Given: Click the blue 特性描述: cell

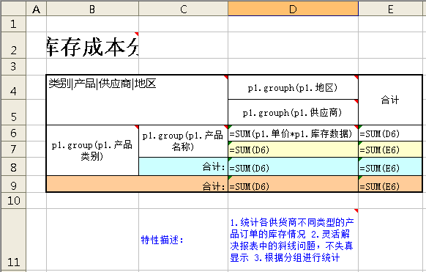Looking at the screenshot, I should pos(184,239).
